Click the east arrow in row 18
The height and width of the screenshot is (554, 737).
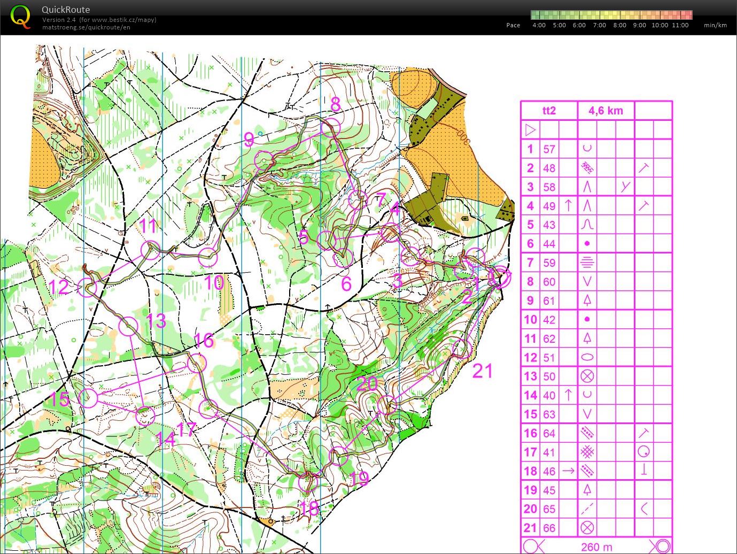pyautogui.click(x=568, y=471)
